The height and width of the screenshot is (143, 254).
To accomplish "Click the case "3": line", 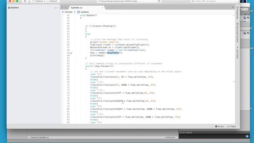I will [96, 106].
